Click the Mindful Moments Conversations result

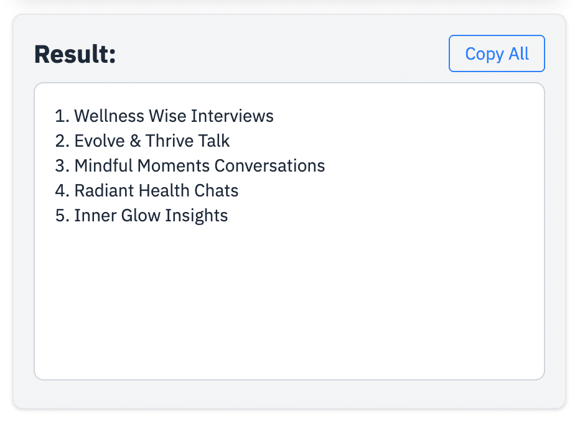190,165
